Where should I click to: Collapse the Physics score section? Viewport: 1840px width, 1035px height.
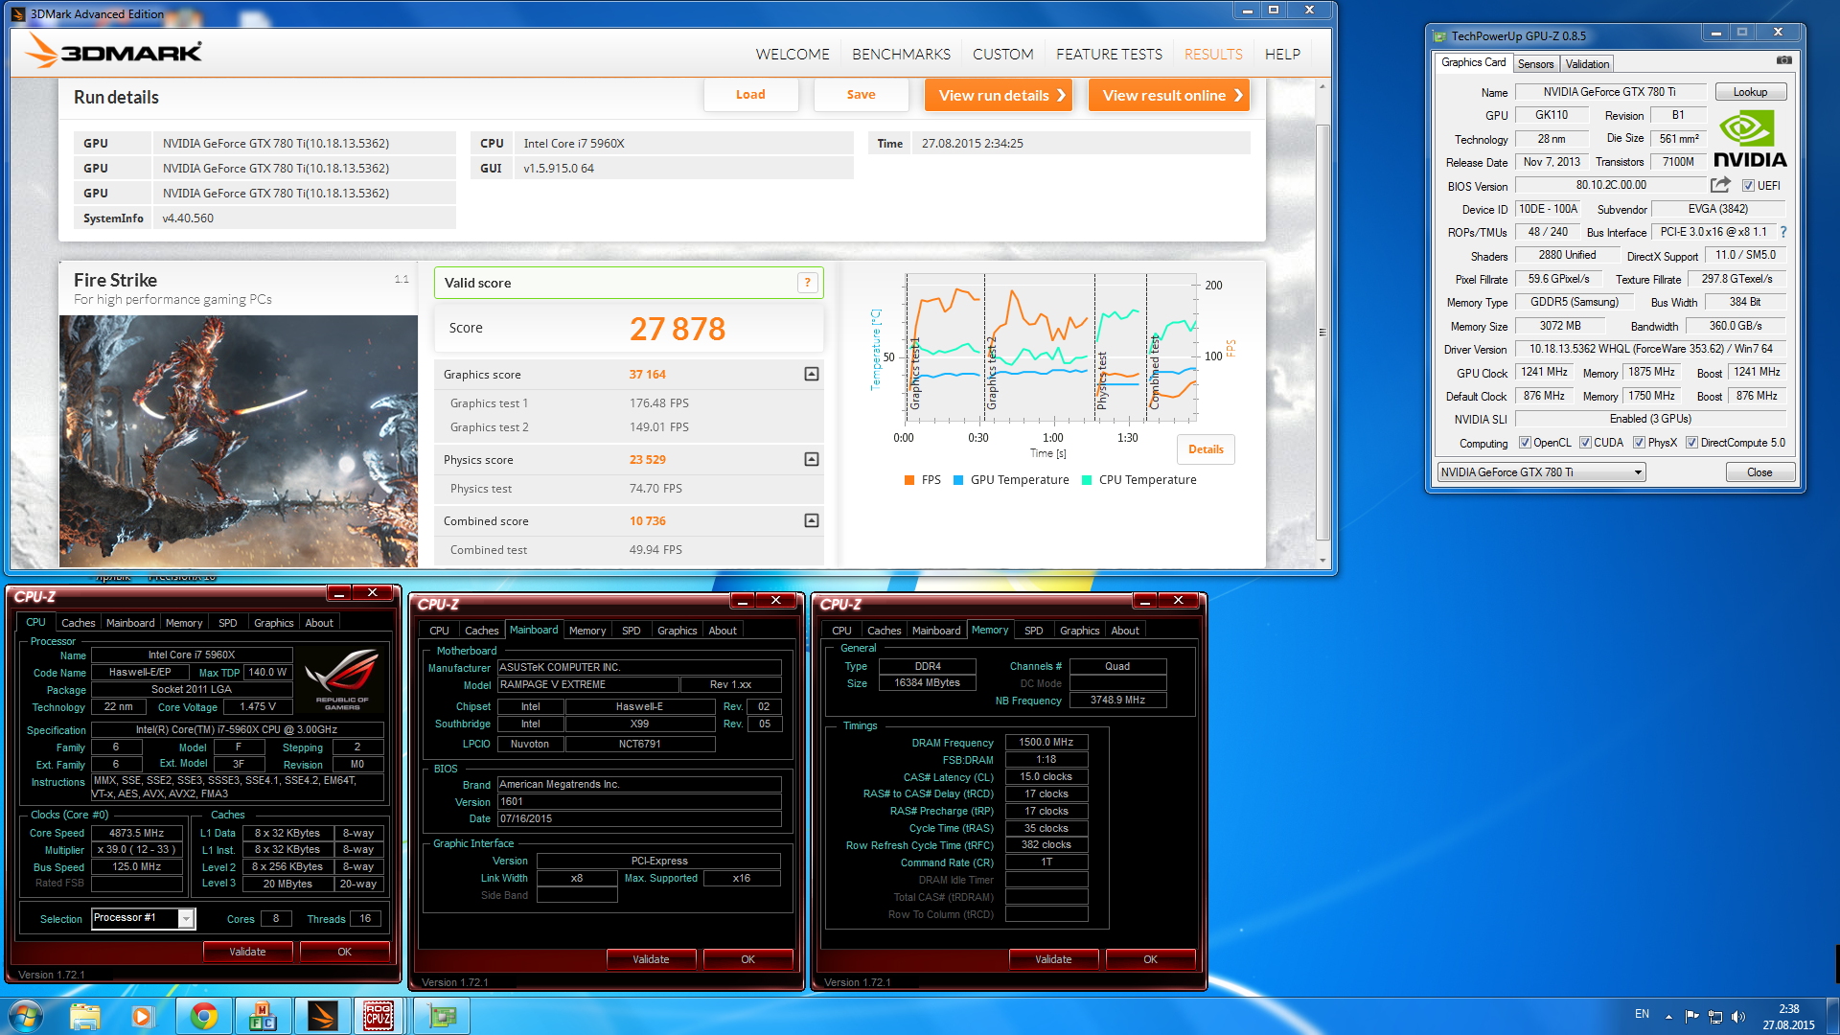[812, 459]
